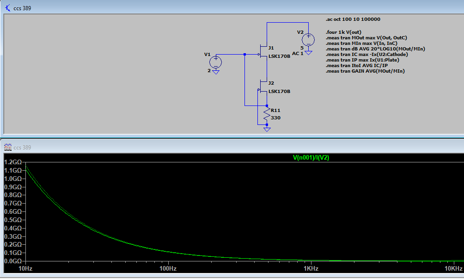Click the R11 resistor symbol

pyautogui.click(x=267, y=114)
